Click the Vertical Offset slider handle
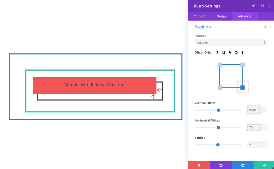274x169 pixels. pyautogui.click(x=219, y=110)
